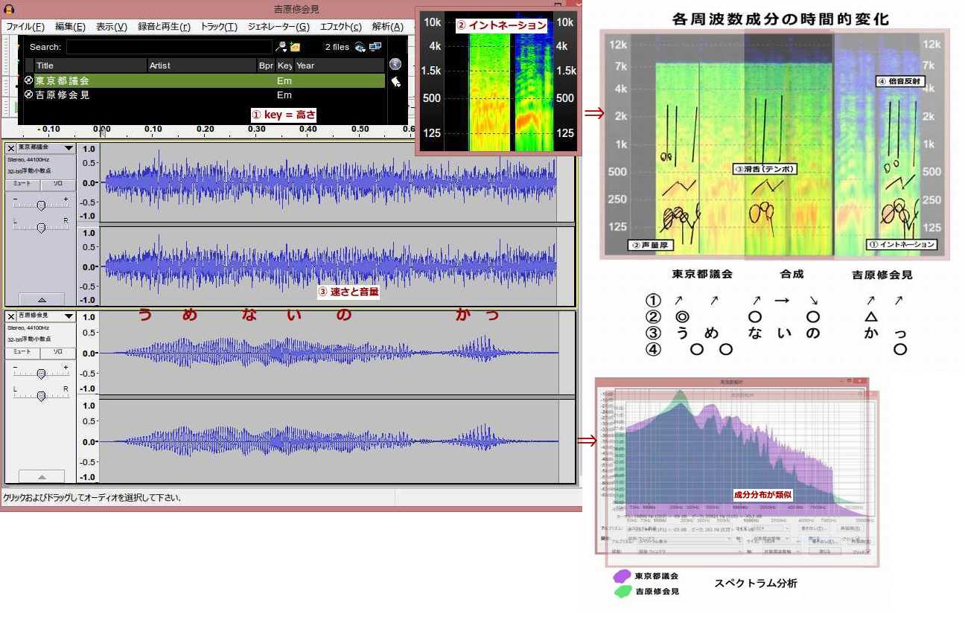Open the ファイル(F) menu
This screenshot has width=965, height=617.
[x=25, y=27]
